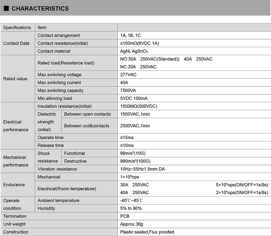Click the black square beside CHARACTERISTICS heading
Screen dimensions: 271x236
click(x=6, y=9)
